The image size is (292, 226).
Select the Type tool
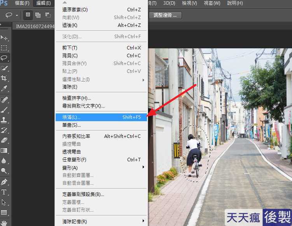(x=4, y=192)
